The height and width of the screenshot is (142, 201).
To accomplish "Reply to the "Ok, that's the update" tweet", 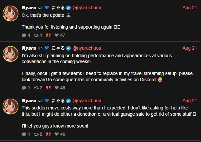I will pyautogui.click(x=24, y=35).
